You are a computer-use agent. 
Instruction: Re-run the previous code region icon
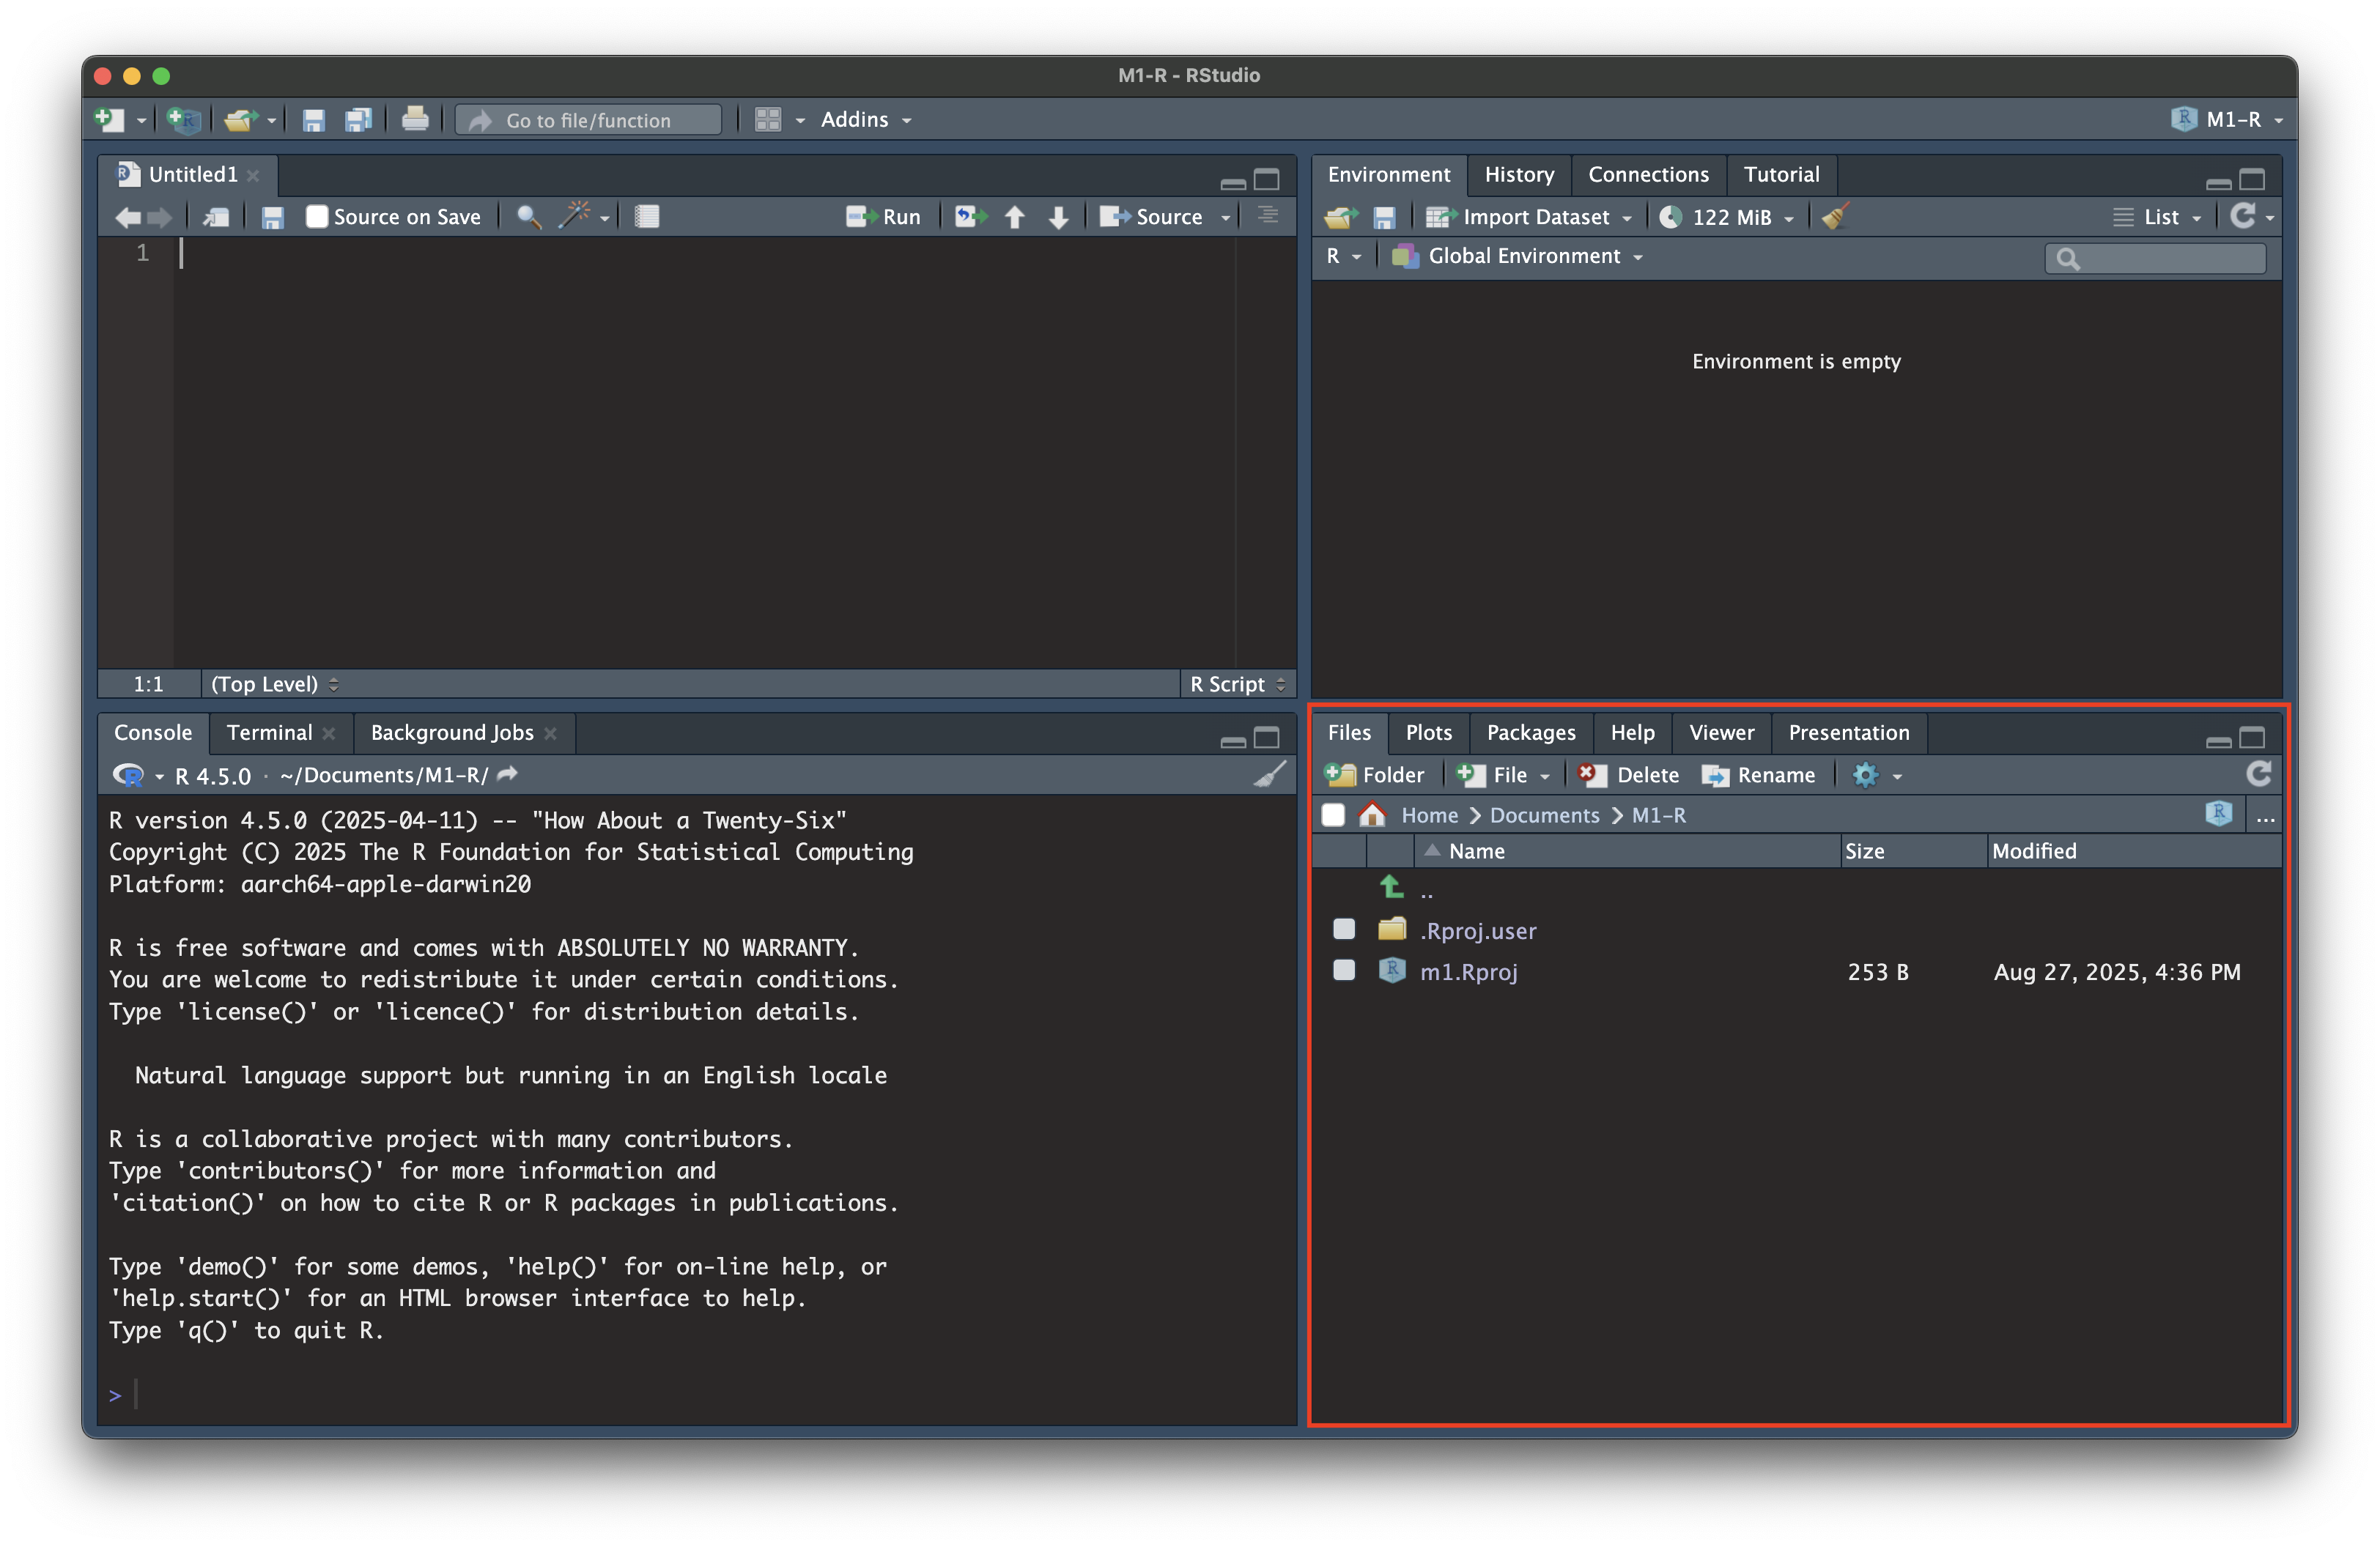pyautogui.click(x=969, y=217)
